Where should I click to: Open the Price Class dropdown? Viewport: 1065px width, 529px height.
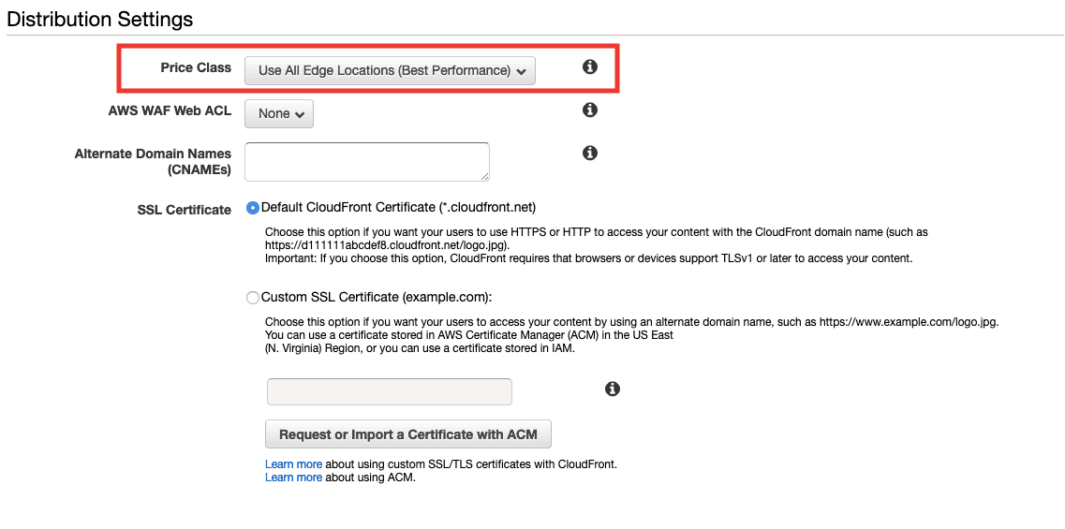click(390, 70)
